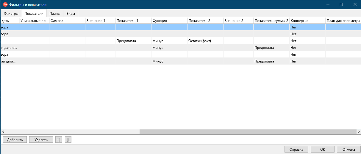Close the Фильтры и показатели window
Viewport: 361px width, 154px height.
(x=355, y=4)
